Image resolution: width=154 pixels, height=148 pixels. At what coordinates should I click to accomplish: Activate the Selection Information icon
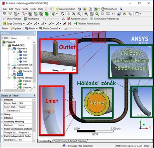[121, 9]
